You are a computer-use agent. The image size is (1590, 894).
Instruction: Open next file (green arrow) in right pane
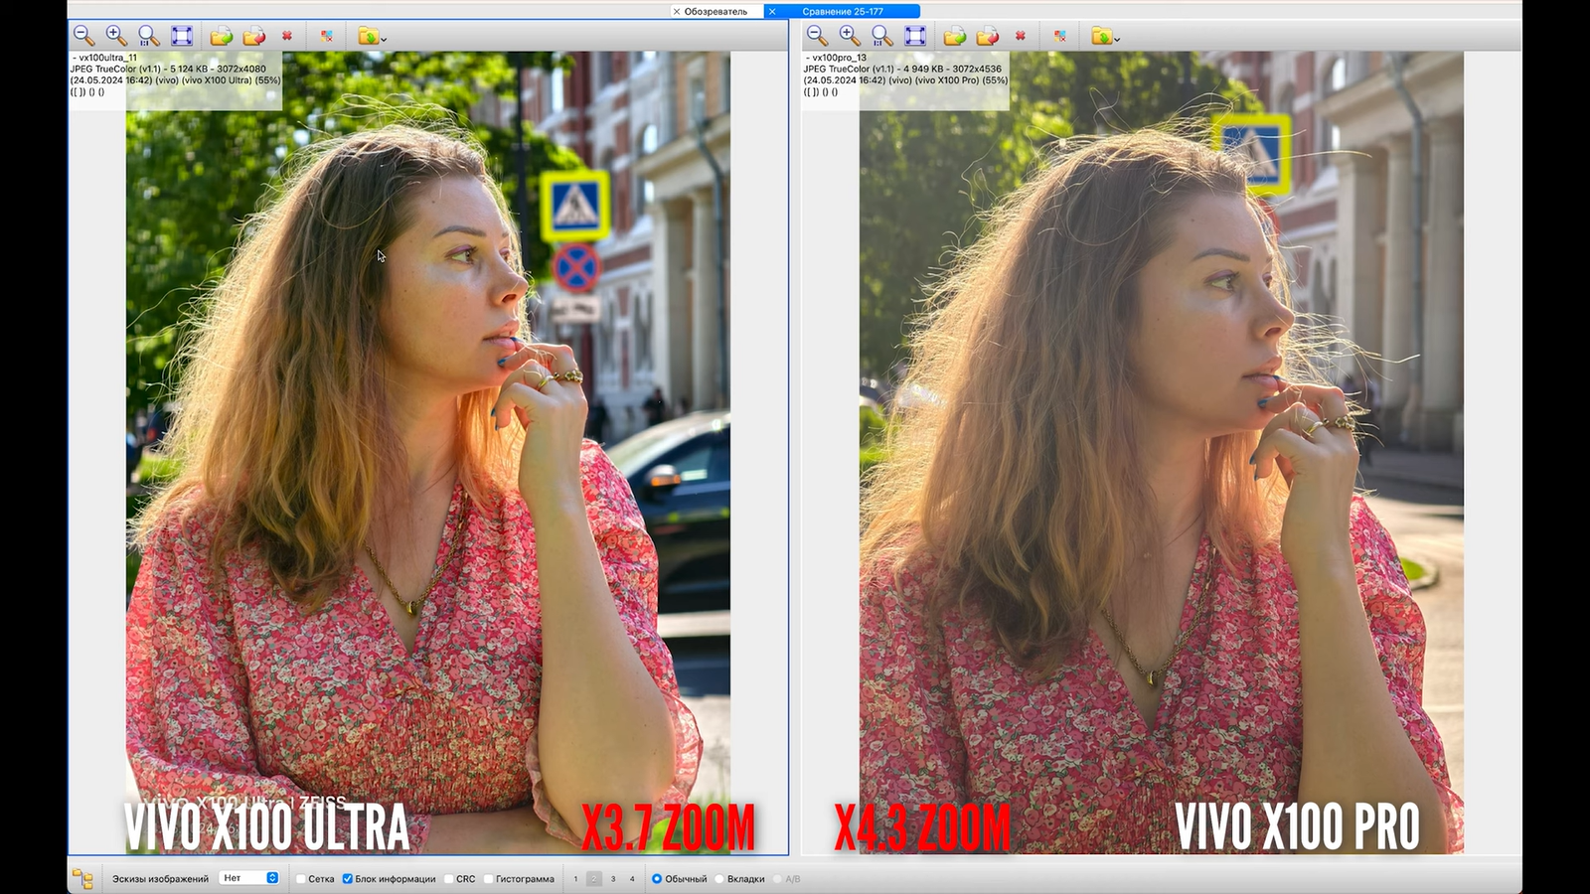(x=955, y=36)
